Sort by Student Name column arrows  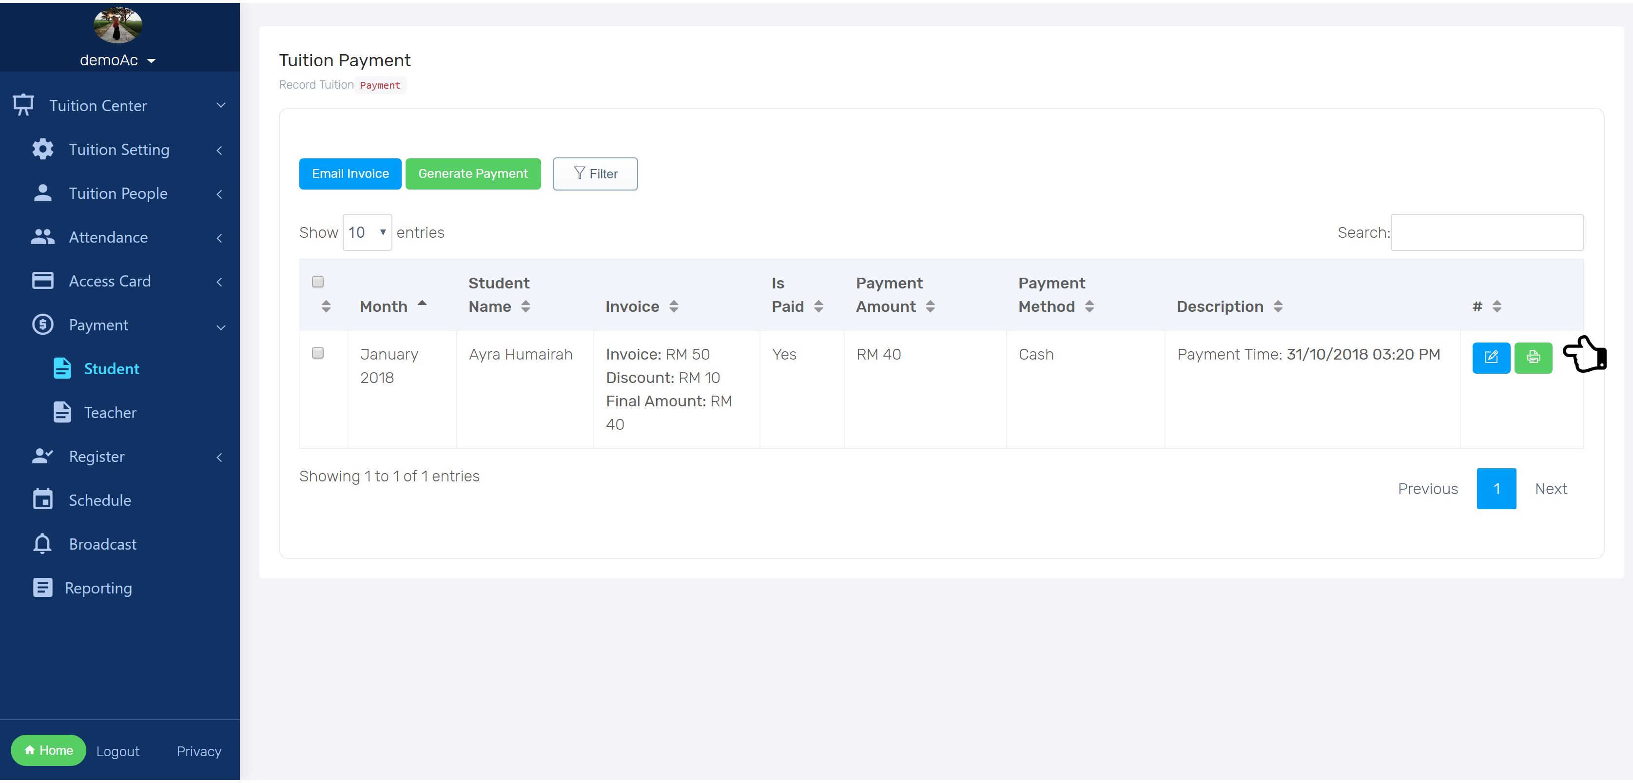(x=525, y=306)
